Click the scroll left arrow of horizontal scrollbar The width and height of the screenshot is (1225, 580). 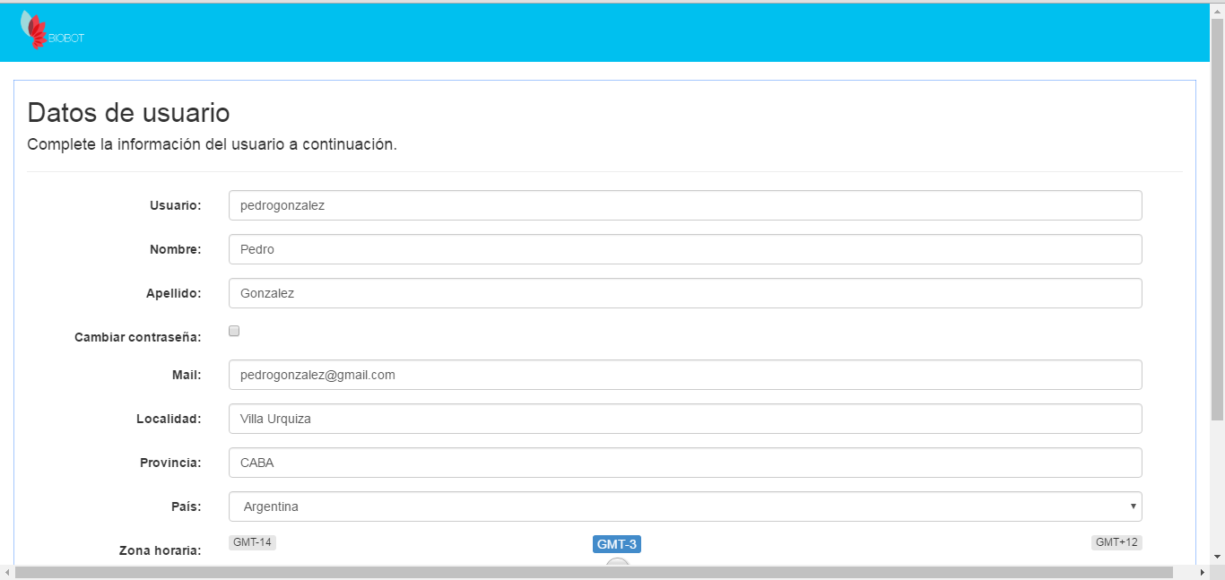point(7,572)
